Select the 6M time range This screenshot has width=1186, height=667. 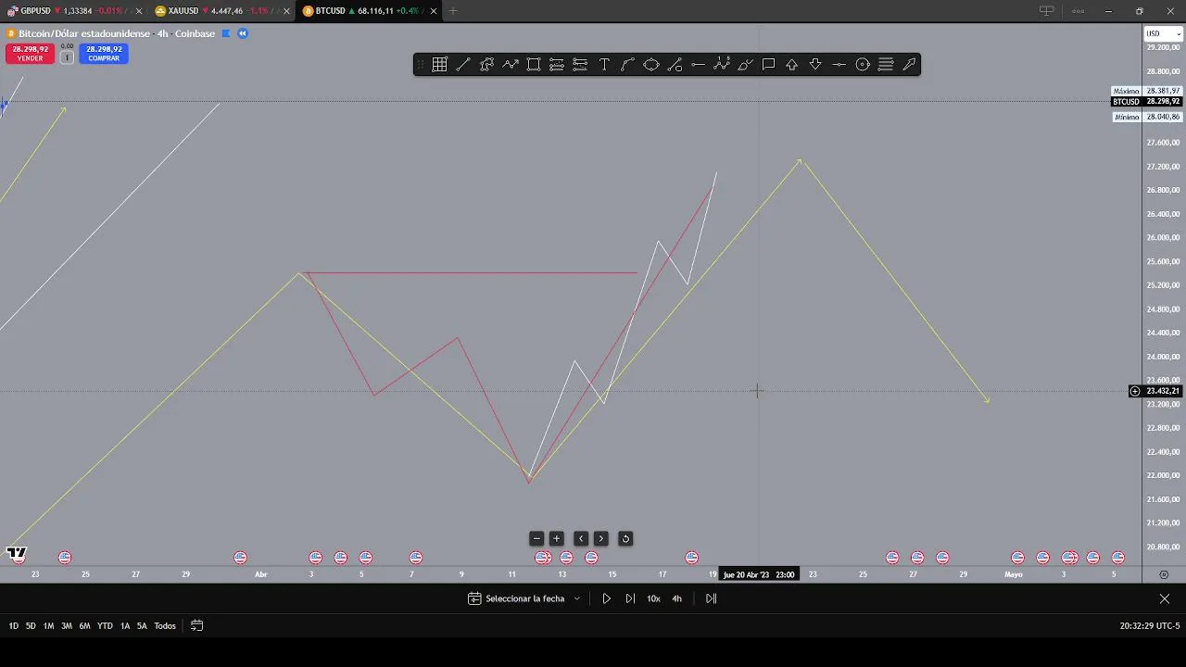[84, 626]
